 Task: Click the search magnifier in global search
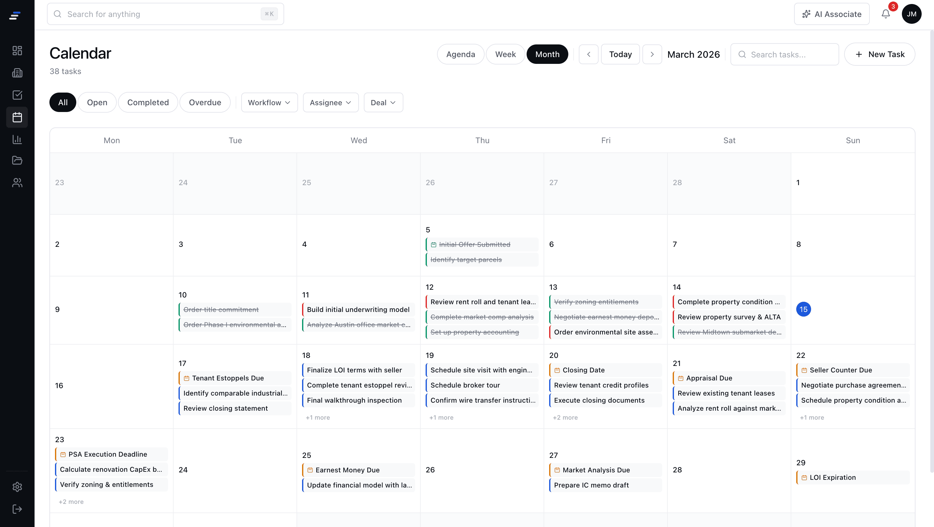point(57,14)
